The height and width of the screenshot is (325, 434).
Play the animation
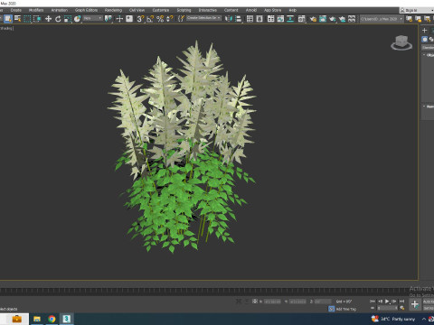point(387,301)
